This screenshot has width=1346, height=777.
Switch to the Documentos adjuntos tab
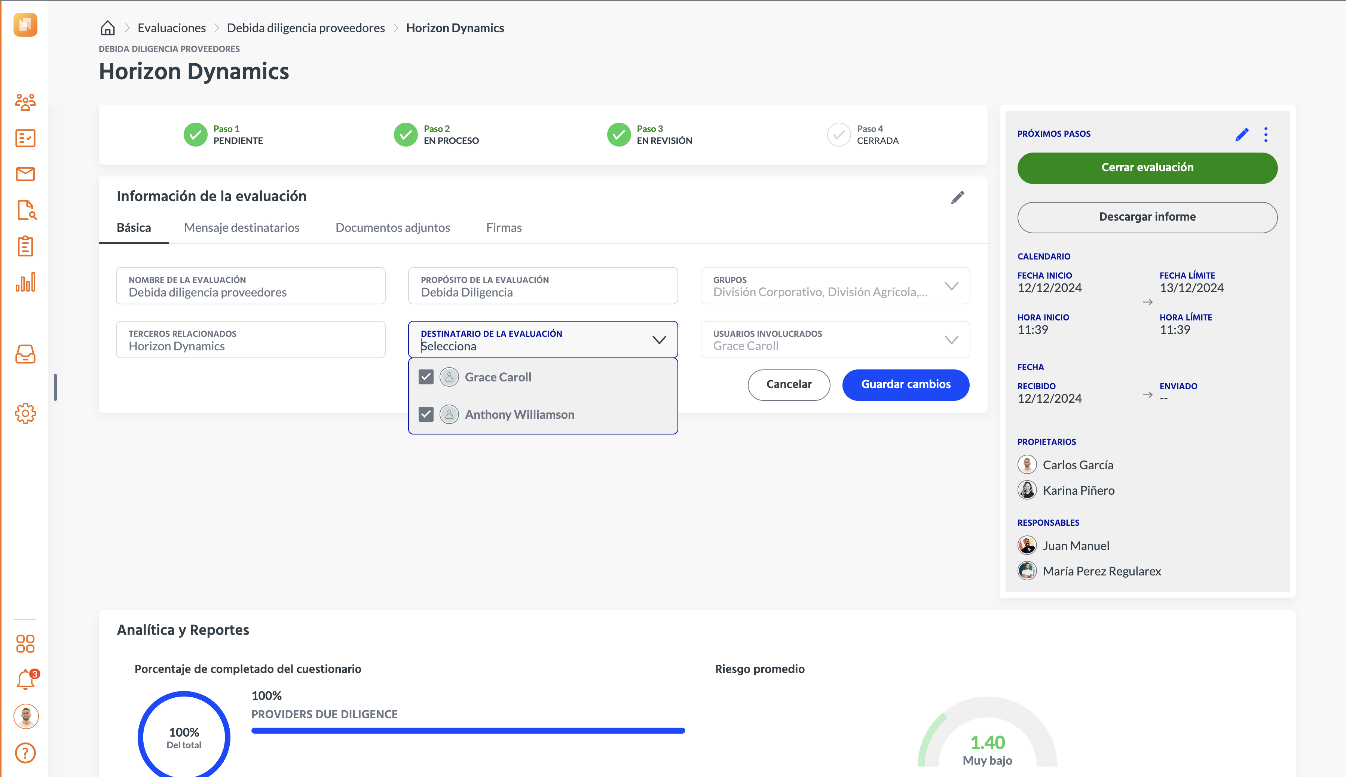[x=393, y=228]
